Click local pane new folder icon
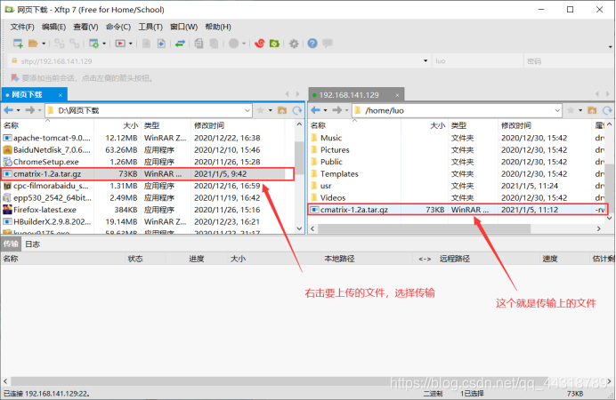This screenshot has width=616, height=400. (x=282, y=110)
